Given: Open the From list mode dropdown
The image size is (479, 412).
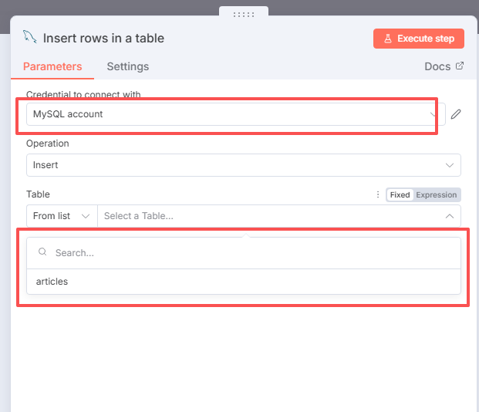Looking at the screenshot, I should (62, 216).
